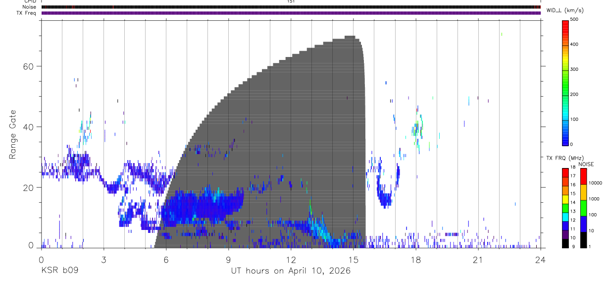
Task: Select the 'UT hours on April 10, 2026' axis title
Action: pyautogui.click(x=291, y=271)
